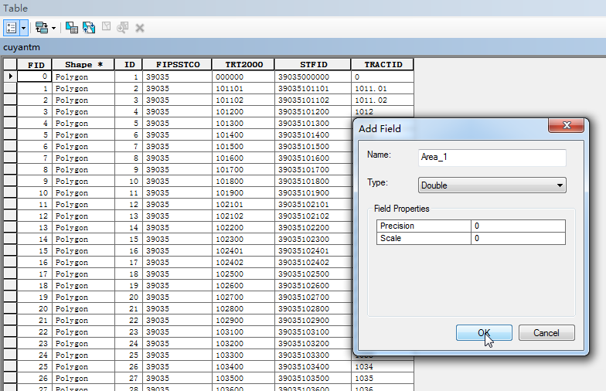The image size is (606, 391).
Task: Click the Clear Selection icon
Action: [x=106, y=27]
